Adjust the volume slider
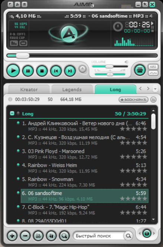The height and width of the screenshot is (247, 163). click(x=110, y=66)
